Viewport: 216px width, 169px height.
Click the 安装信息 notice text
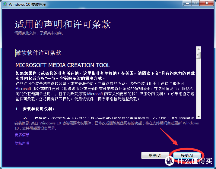(106, 126)
